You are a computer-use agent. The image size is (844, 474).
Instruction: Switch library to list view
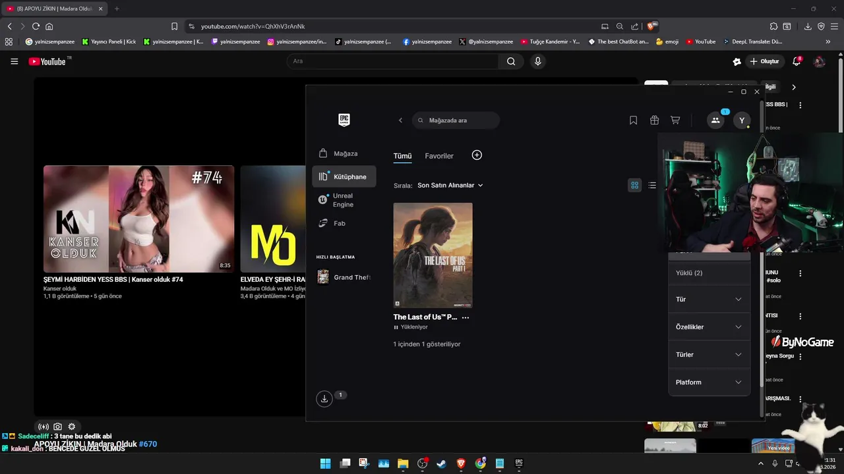(652, 185)
